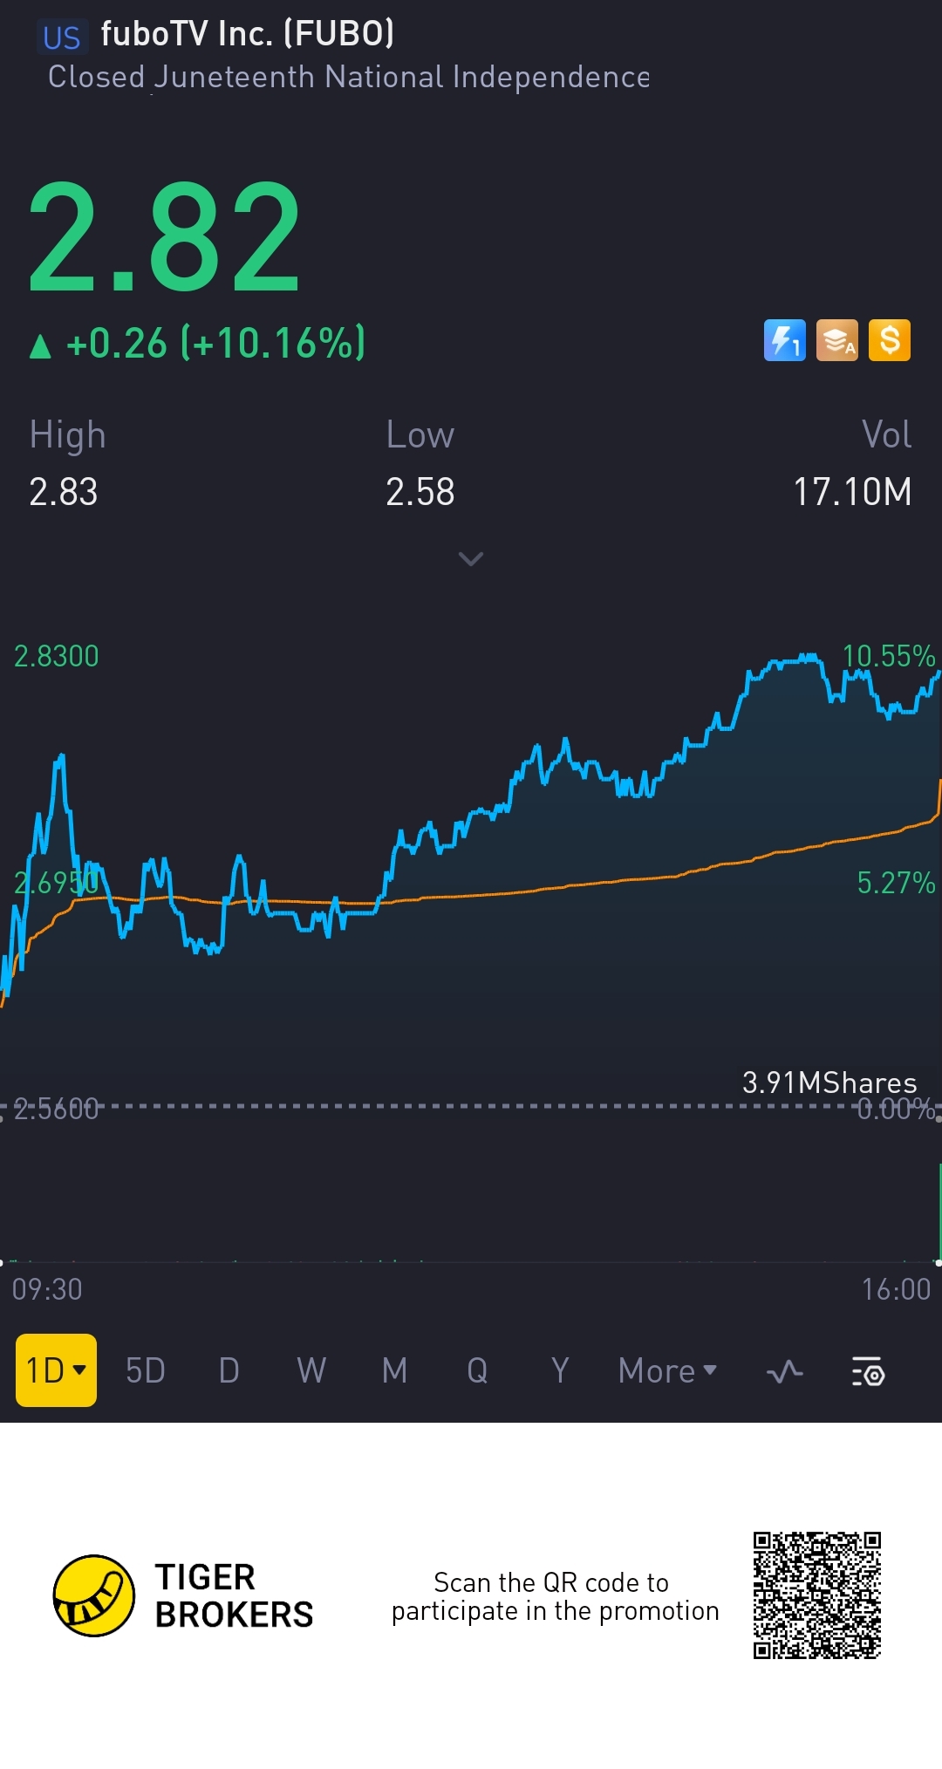Open the 1D timeframe dropdown
Viewport: 942px width, 1769px height.
[56, 1370]
